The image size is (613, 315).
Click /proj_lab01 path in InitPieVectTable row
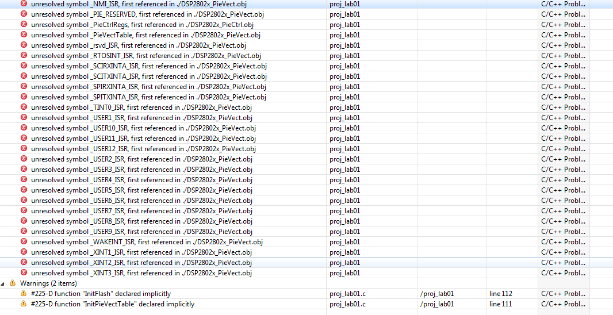click(436, 304)
